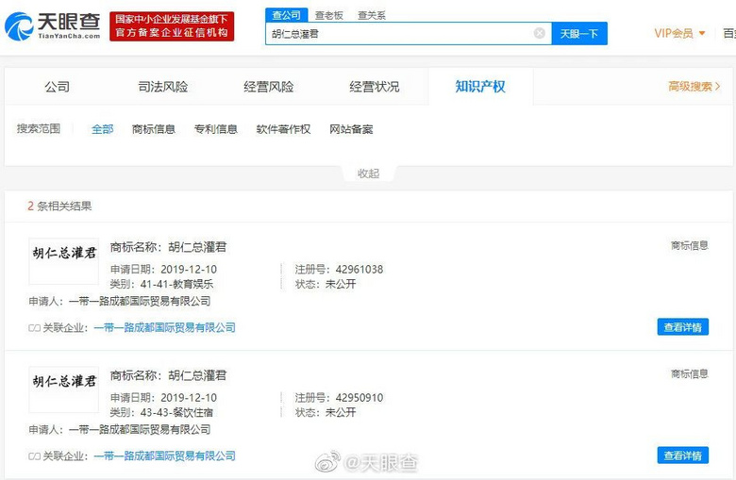This screenshot has width=736, height=480.
Task: Click registration number 42950910
Action: (360, 398)
